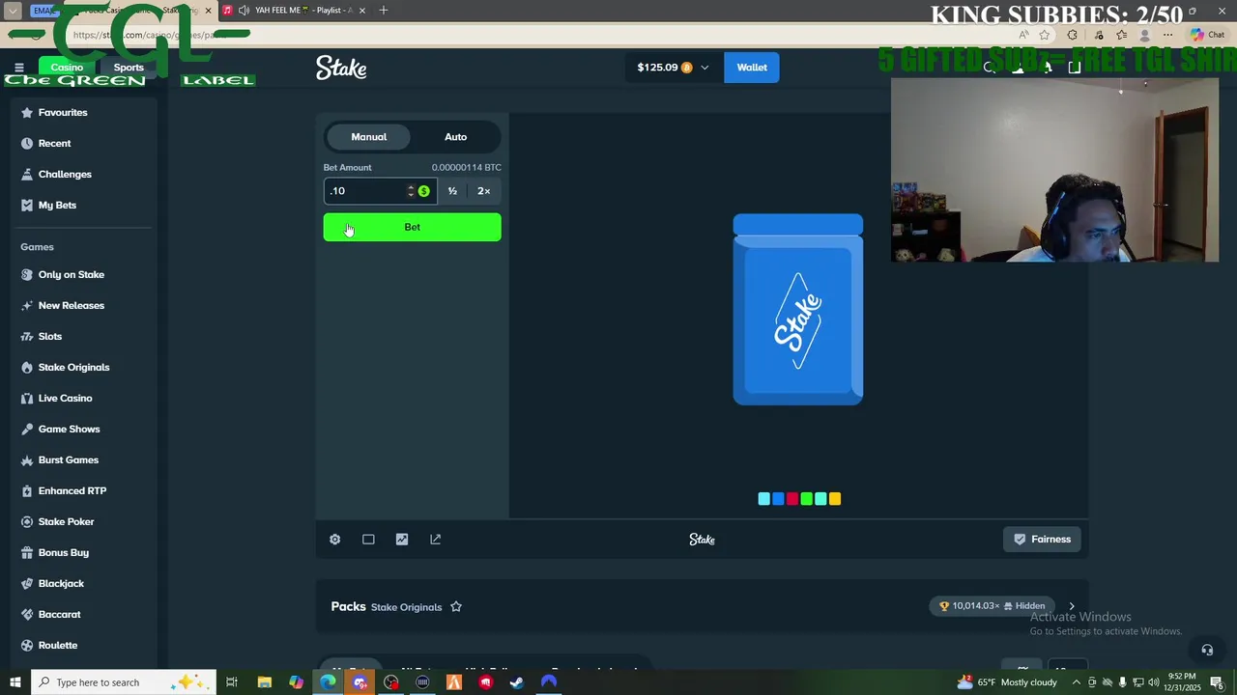Open the YAH FEEL ME Playlist browser tab
Viewport: 1237px width, 695px height.
[295, 11]
